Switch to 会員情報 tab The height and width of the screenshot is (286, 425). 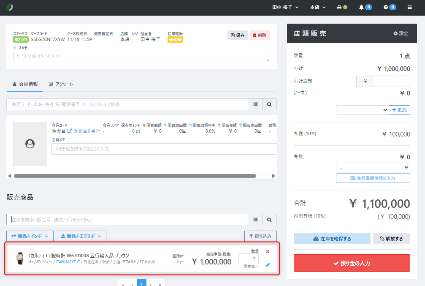pyautogui.click(x=25, y=84)
